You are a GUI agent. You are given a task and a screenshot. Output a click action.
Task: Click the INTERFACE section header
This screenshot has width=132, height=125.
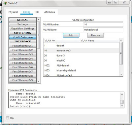pyautogui.click(x=22, y=41)
